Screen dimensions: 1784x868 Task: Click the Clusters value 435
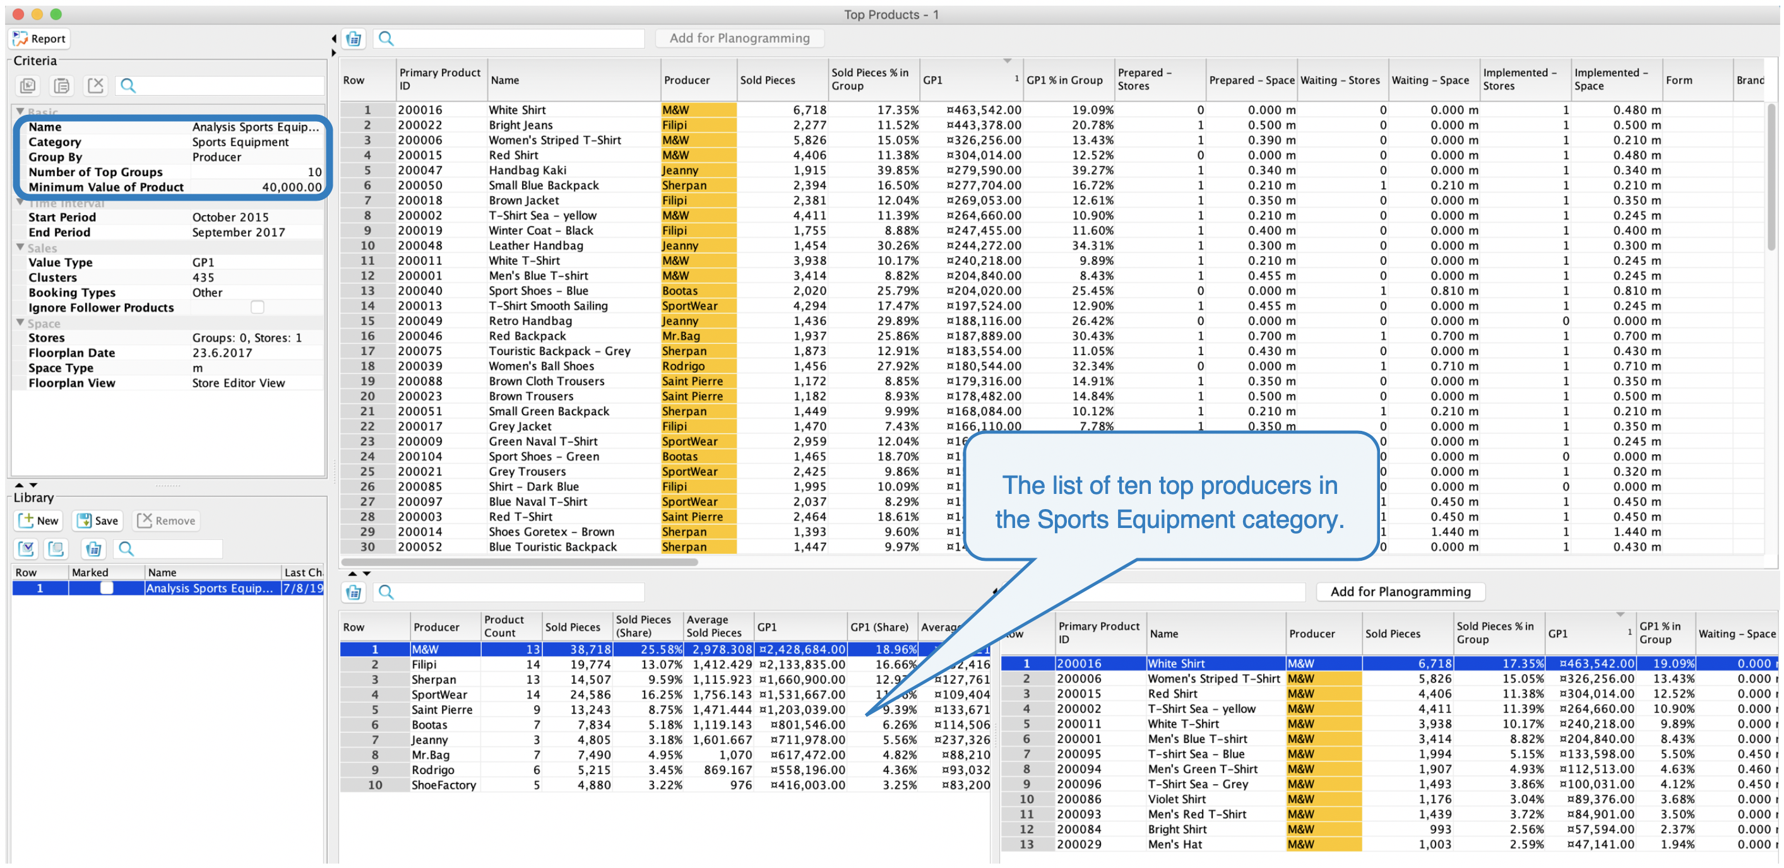pos(203,278)
